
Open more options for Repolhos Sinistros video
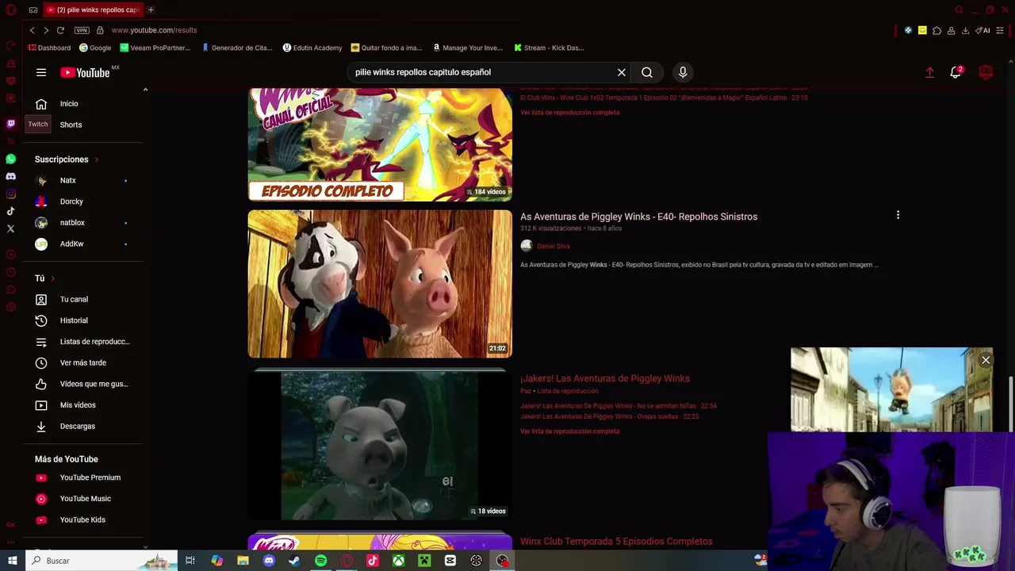click(x=898, y=215)
